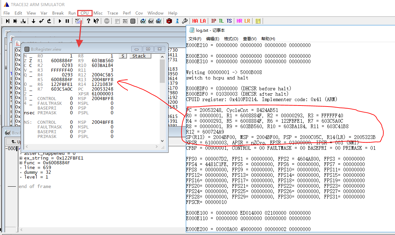Screen dimensions: 395x235
Task: Open the Cov menu
Action: (139, 13)
